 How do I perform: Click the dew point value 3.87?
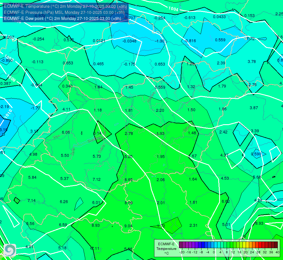tap(254, 108)
